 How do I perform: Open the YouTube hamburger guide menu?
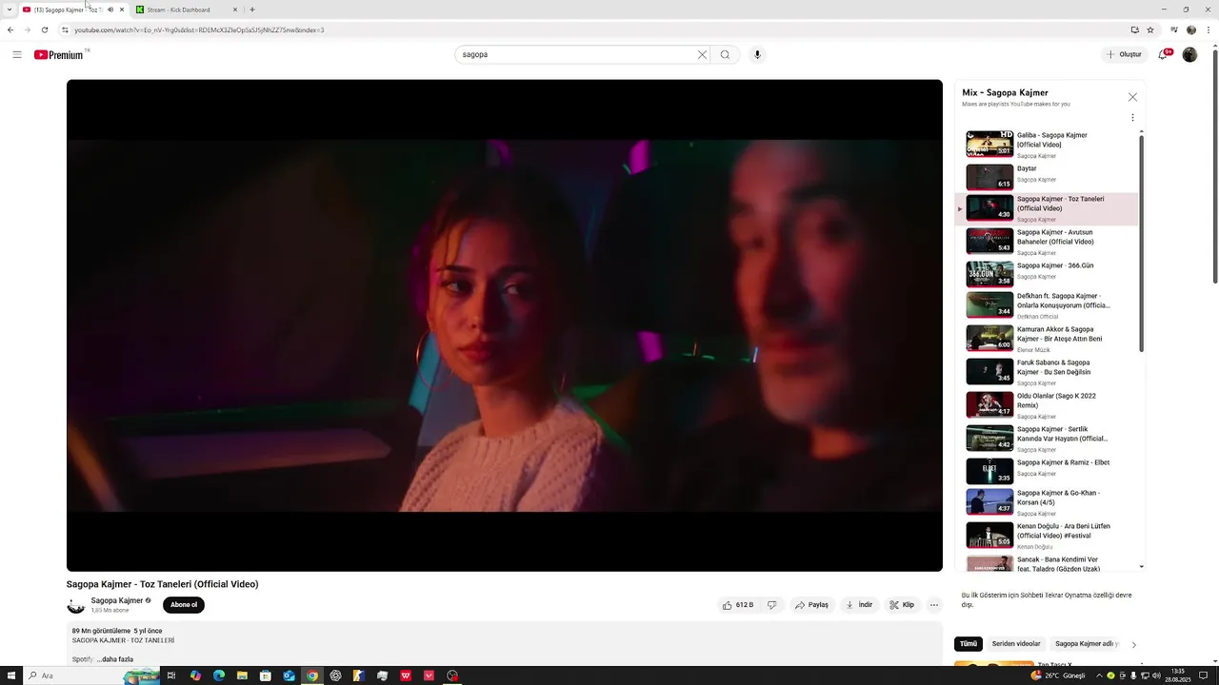pyautogui.click(x=16, y=54)
